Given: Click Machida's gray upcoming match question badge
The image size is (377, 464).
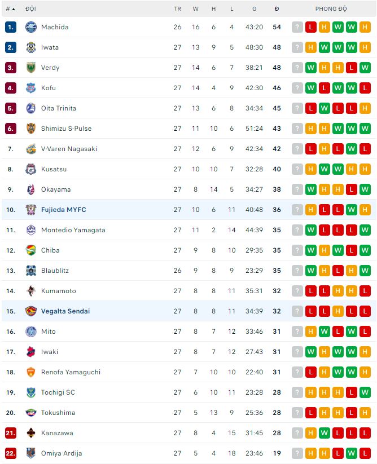Looking at the screenshot, I should tap(297, 27).
